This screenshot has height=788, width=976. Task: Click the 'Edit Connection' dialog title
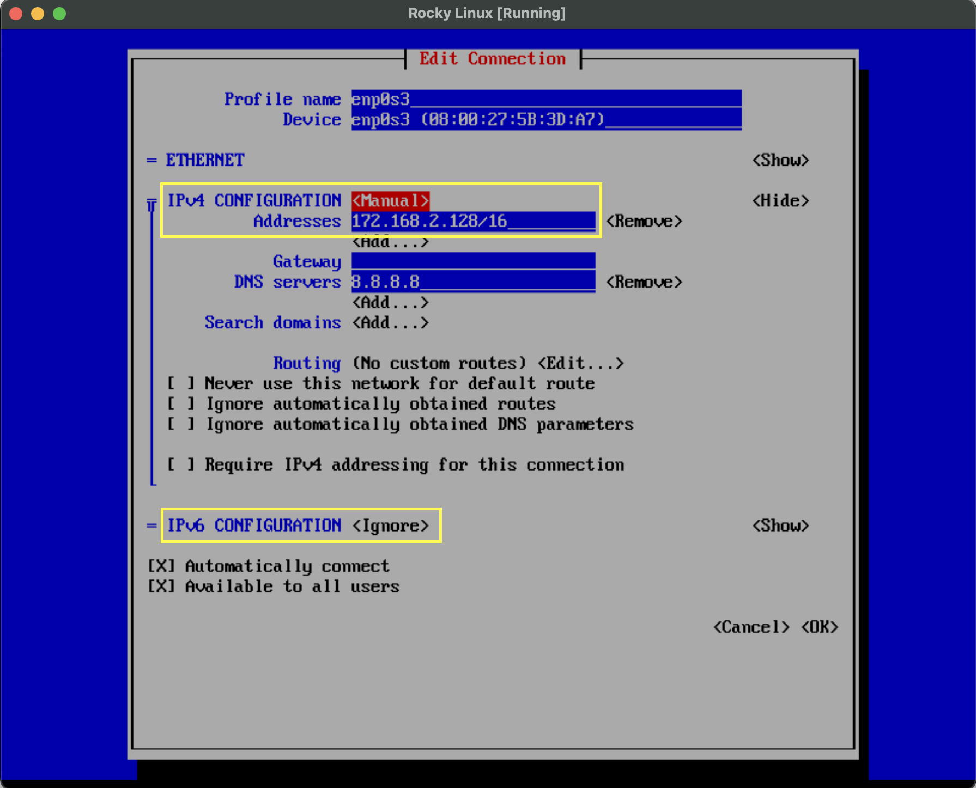coord(493,59)
